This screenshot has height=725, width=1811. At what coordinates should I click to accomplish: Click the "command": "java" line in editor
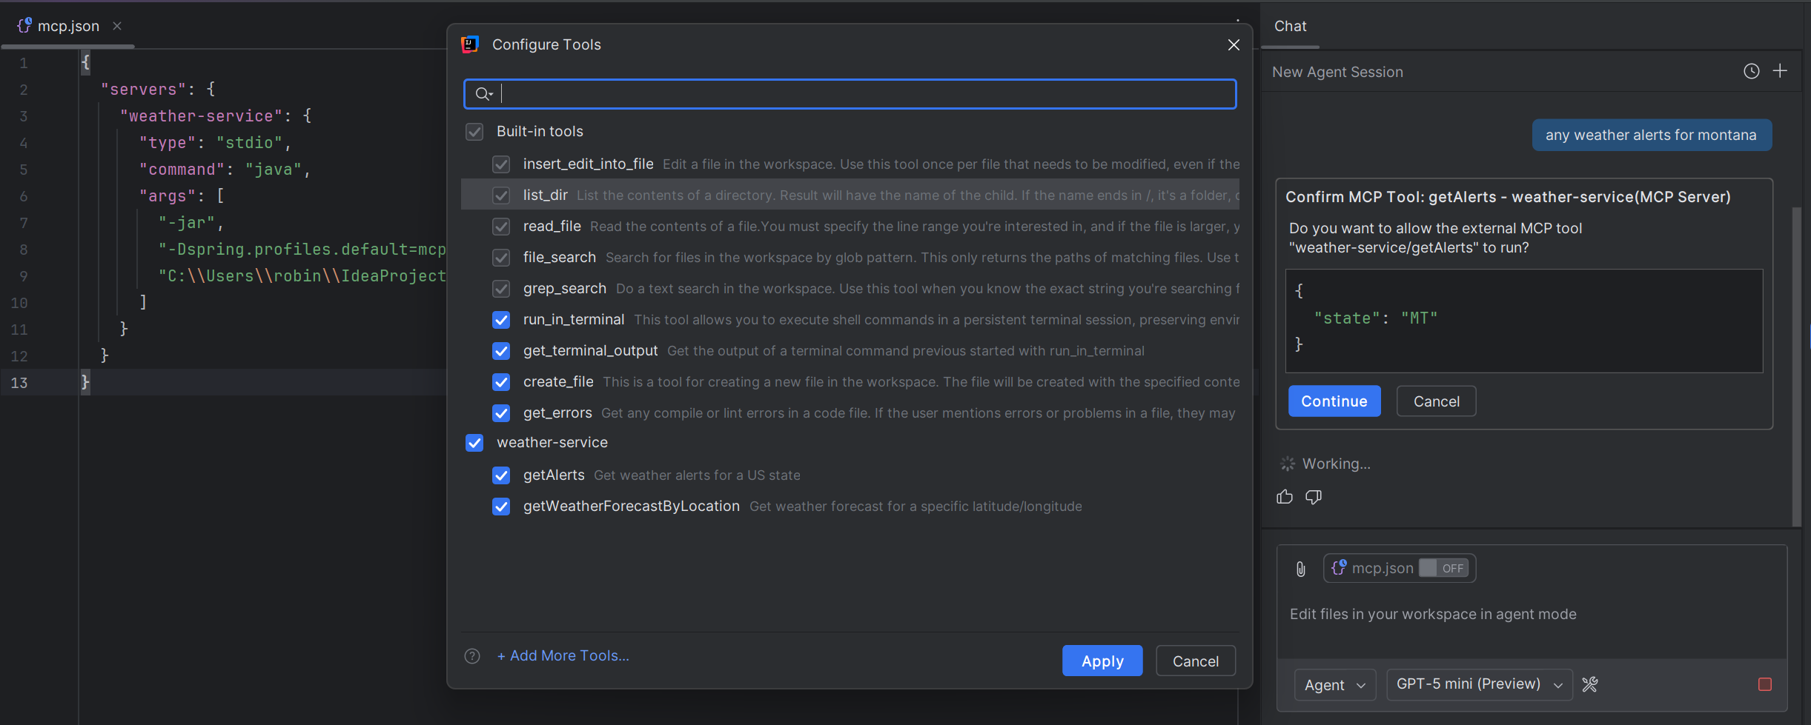click(225, 170)
